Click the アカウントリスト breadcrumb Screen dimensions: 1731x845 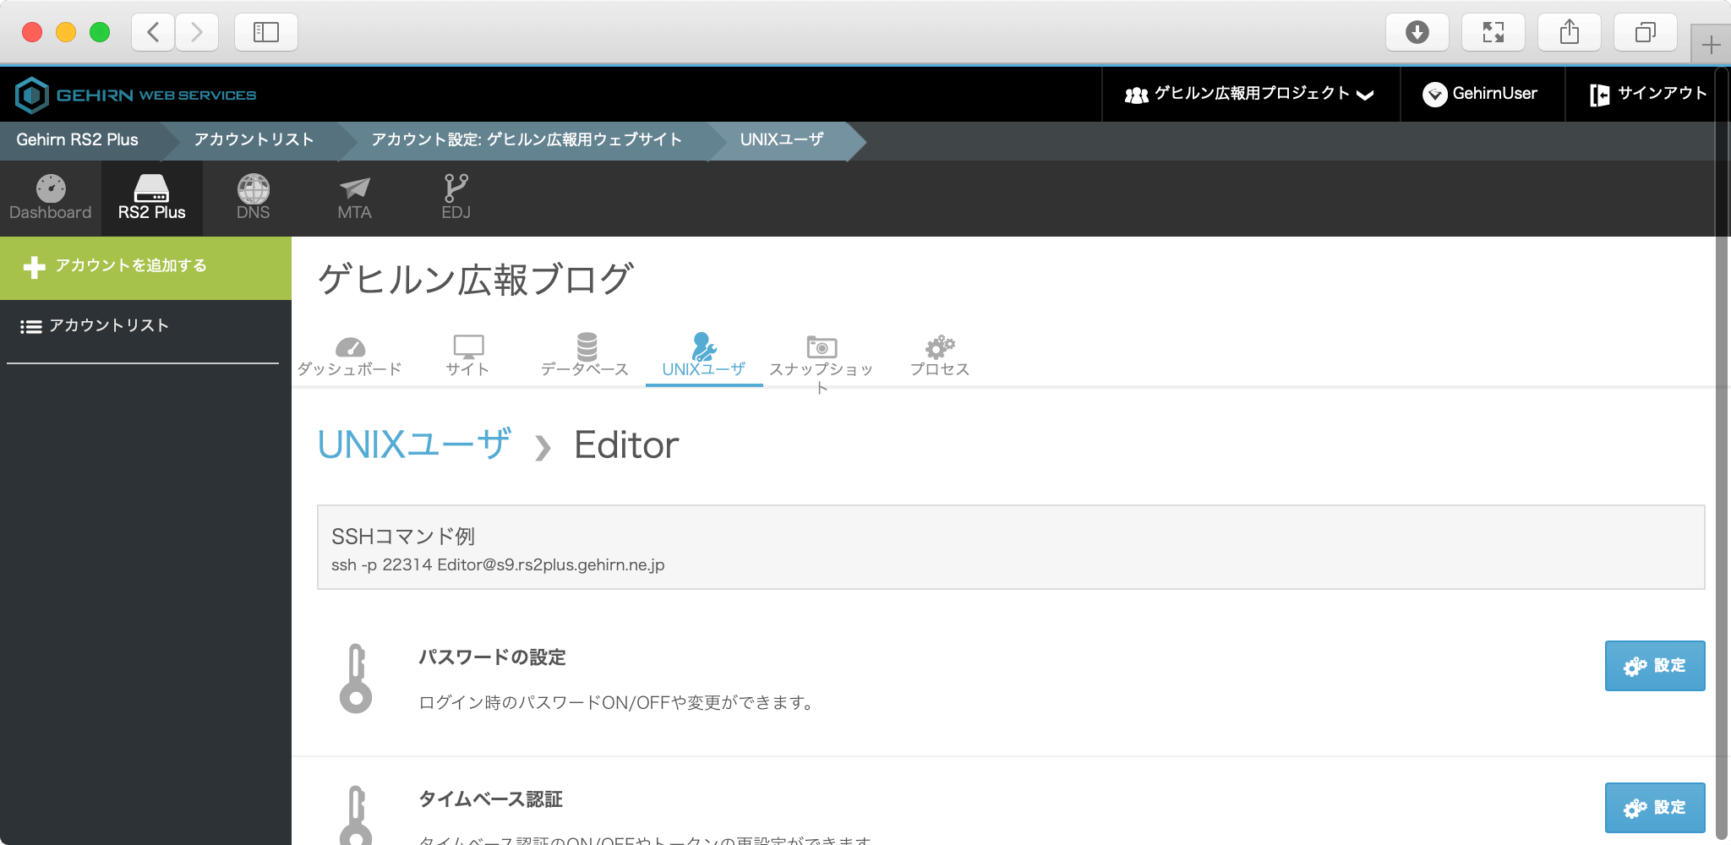pyautogui.click(x=254, y=140)
